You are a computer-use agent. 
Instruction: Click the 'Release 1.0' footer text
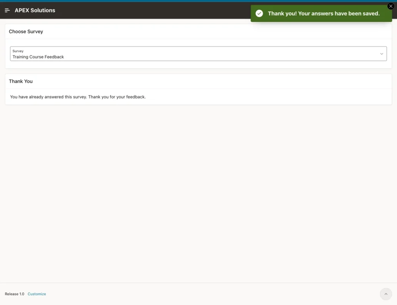[14, 294]
